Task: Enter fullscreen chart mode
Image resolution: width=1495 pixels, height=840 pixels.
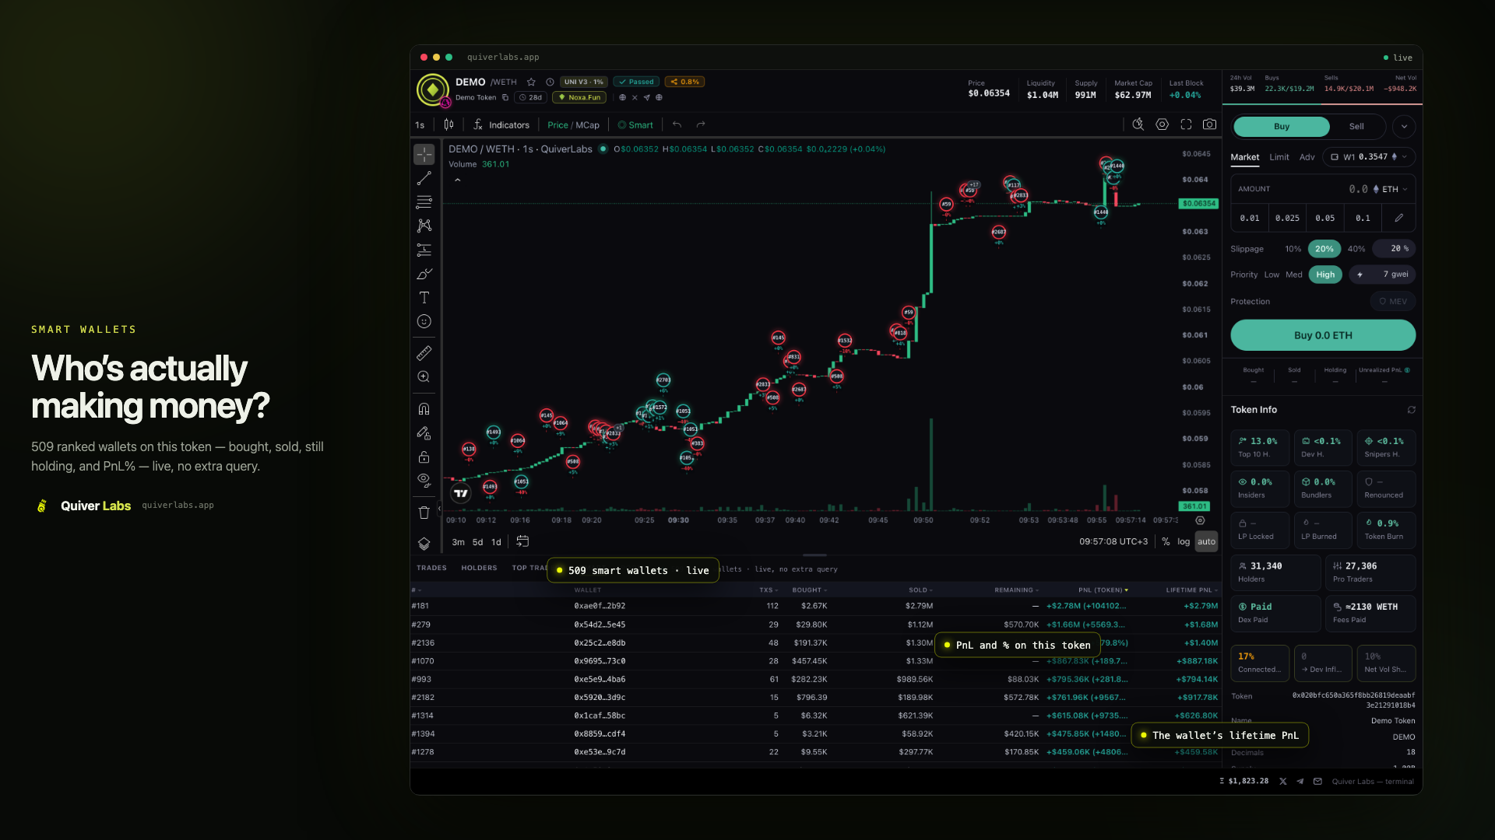Action: 1186,124
